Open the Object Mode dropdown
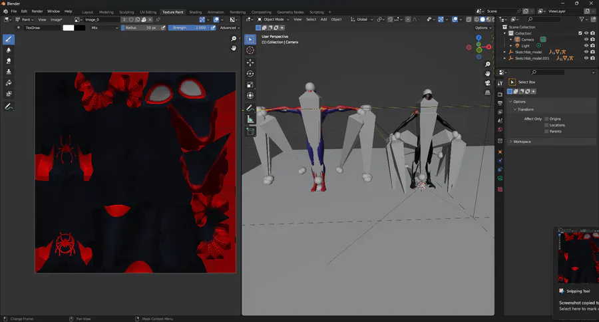Image resolution: width=599 pixels, height=322 pixels. pos(273,19)
